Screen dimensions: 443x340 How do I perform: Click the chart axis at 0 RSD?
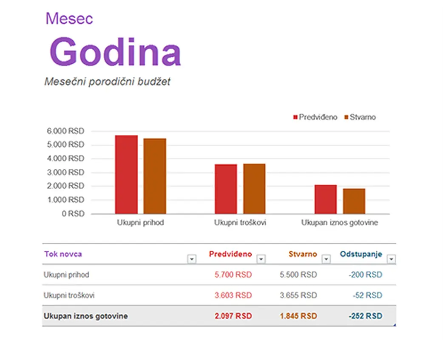point(73,214)
